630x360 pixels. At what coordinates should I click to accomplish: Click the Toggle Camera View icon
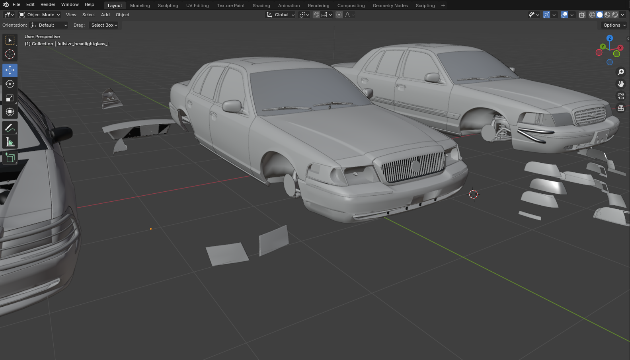620,96
